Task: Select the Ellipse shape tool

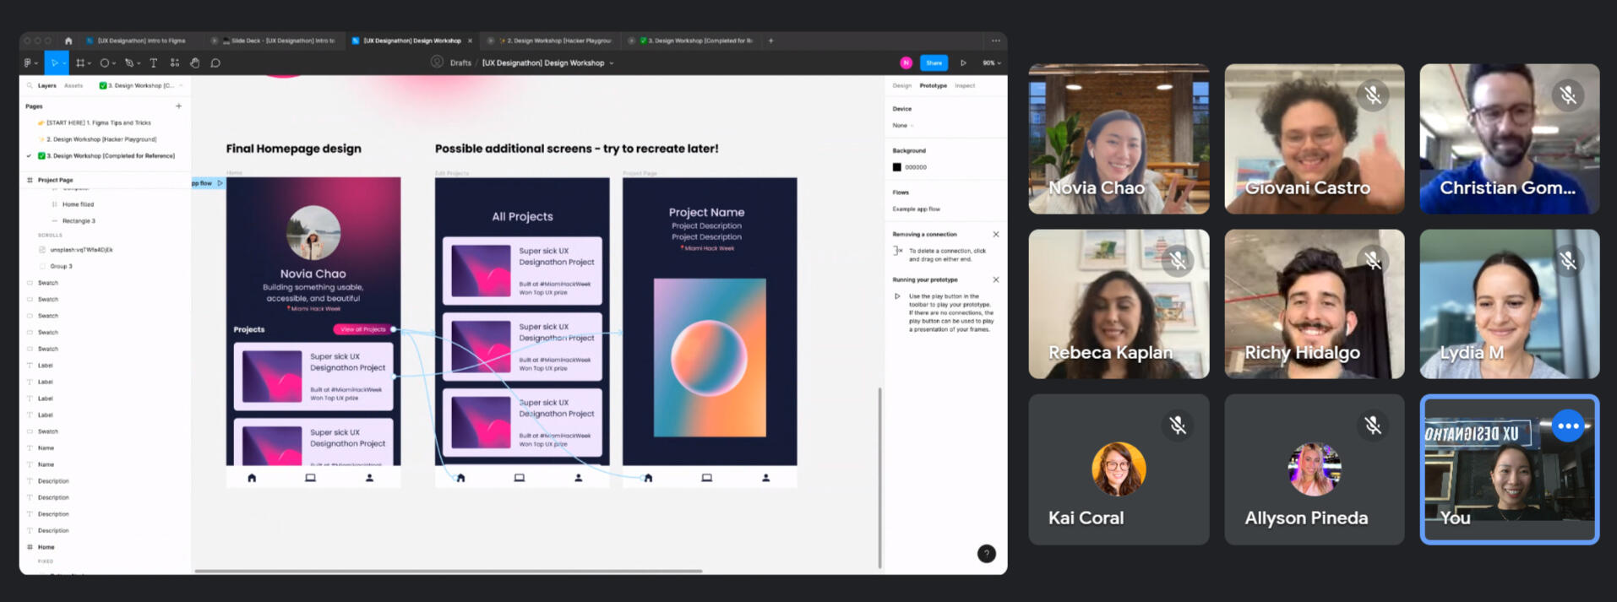Action: coord(105,62)
